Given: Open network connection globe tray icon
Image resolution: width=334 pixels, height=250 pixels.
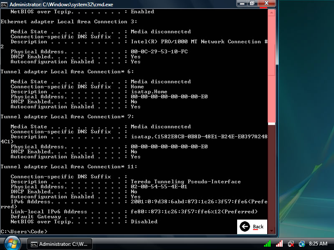Looking at the screenshot, I should click(x=302, y=244).
